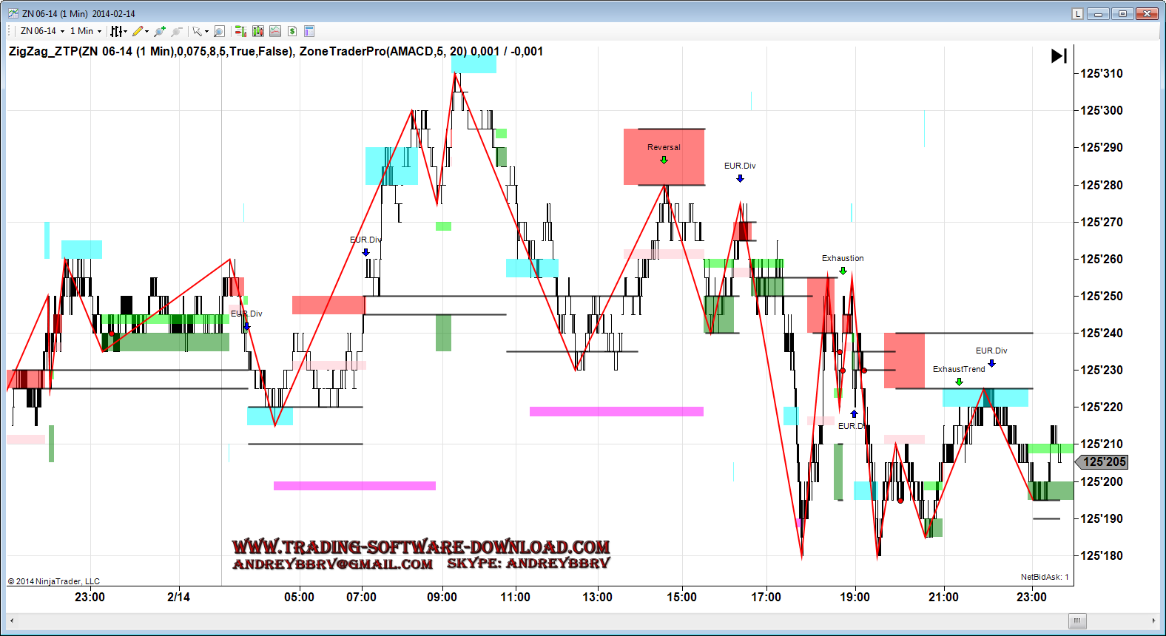Screen dimensions: 1166x636
Task: Click the 125'205 current price marker
Action: (1103, 462)
